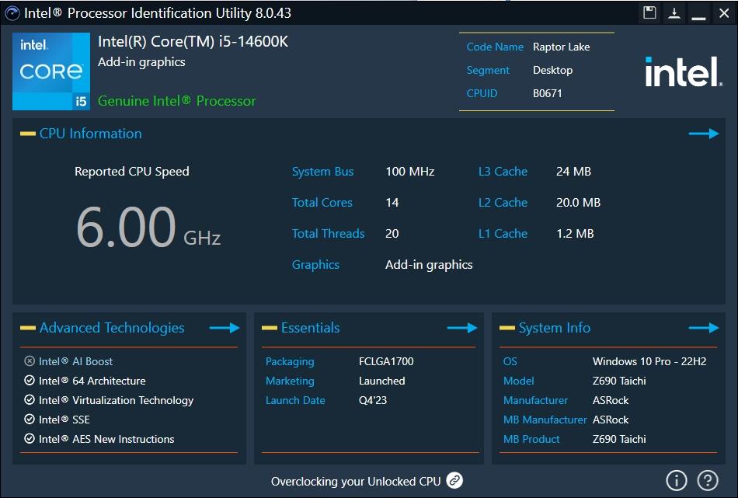This screenshot has width=738, height=498.
Task: Collapse CPU Information using yellow dash
Action: 28,134
